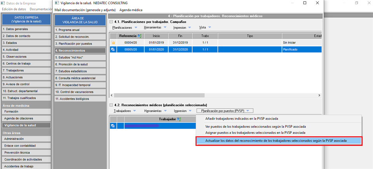Click the status icon of row 00005/20
Screen dimensions: 373x169
[x=113, y=49]
